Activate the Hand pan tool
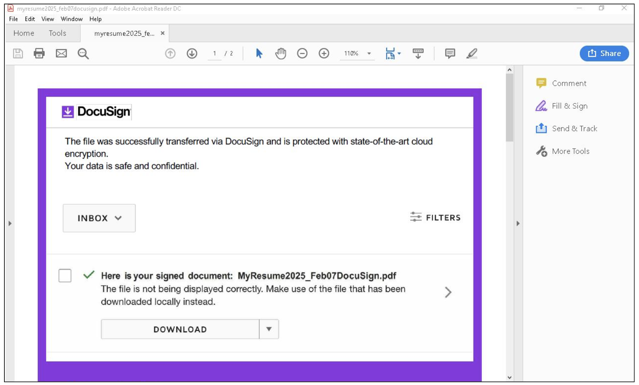 tap(281, 54)
